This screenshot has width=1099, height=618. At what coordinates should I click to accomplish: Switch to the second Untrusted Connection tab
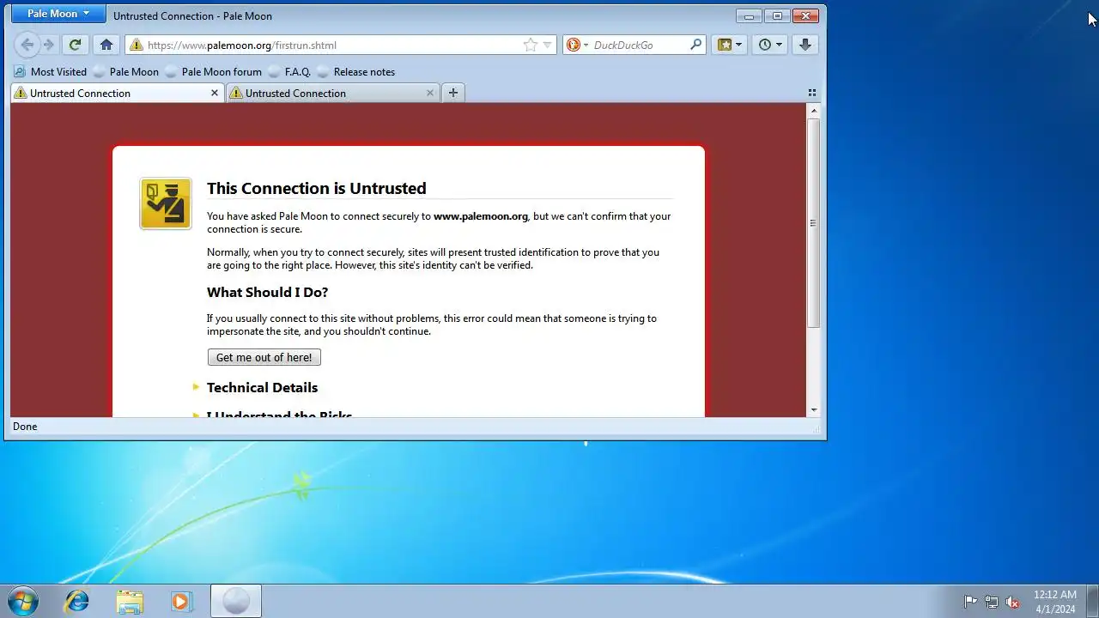click(x=333, y=93)
